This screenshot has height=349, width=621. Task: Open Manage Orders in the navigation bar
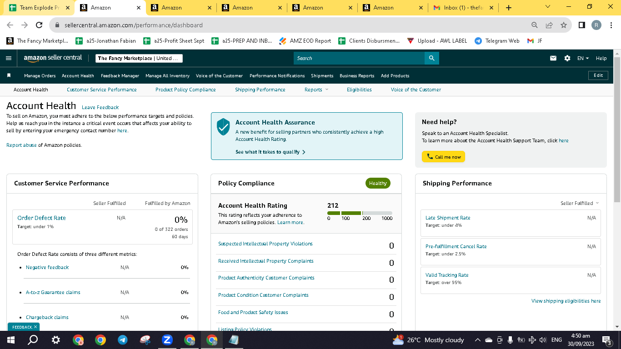tap(40, 76)
